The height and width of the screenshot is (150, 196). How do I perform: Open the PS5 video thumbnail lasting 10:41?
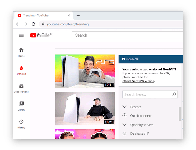85,71
